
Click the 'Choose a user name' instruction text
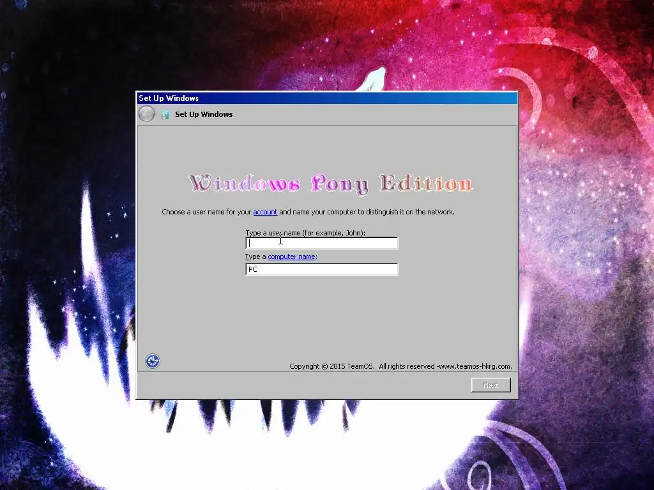[x=308, y=212]
